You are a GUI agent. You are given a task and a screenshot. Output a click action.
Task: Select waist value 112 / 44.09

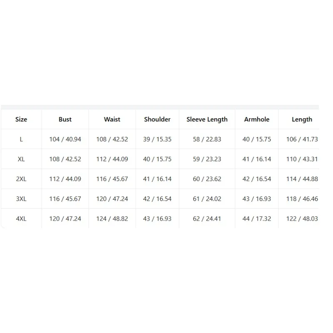pos(112,159)
